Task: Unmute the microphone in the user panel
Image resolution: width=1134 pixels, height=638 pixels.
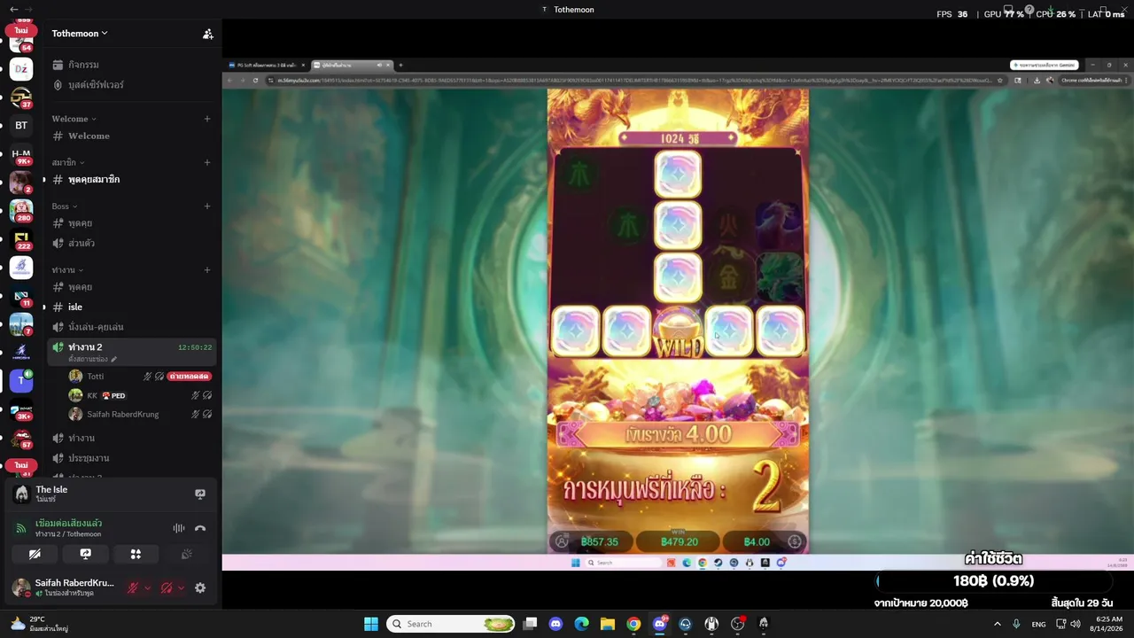Action: point(133,587)
